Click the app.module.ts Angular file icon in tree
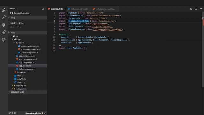 [17, 66]
